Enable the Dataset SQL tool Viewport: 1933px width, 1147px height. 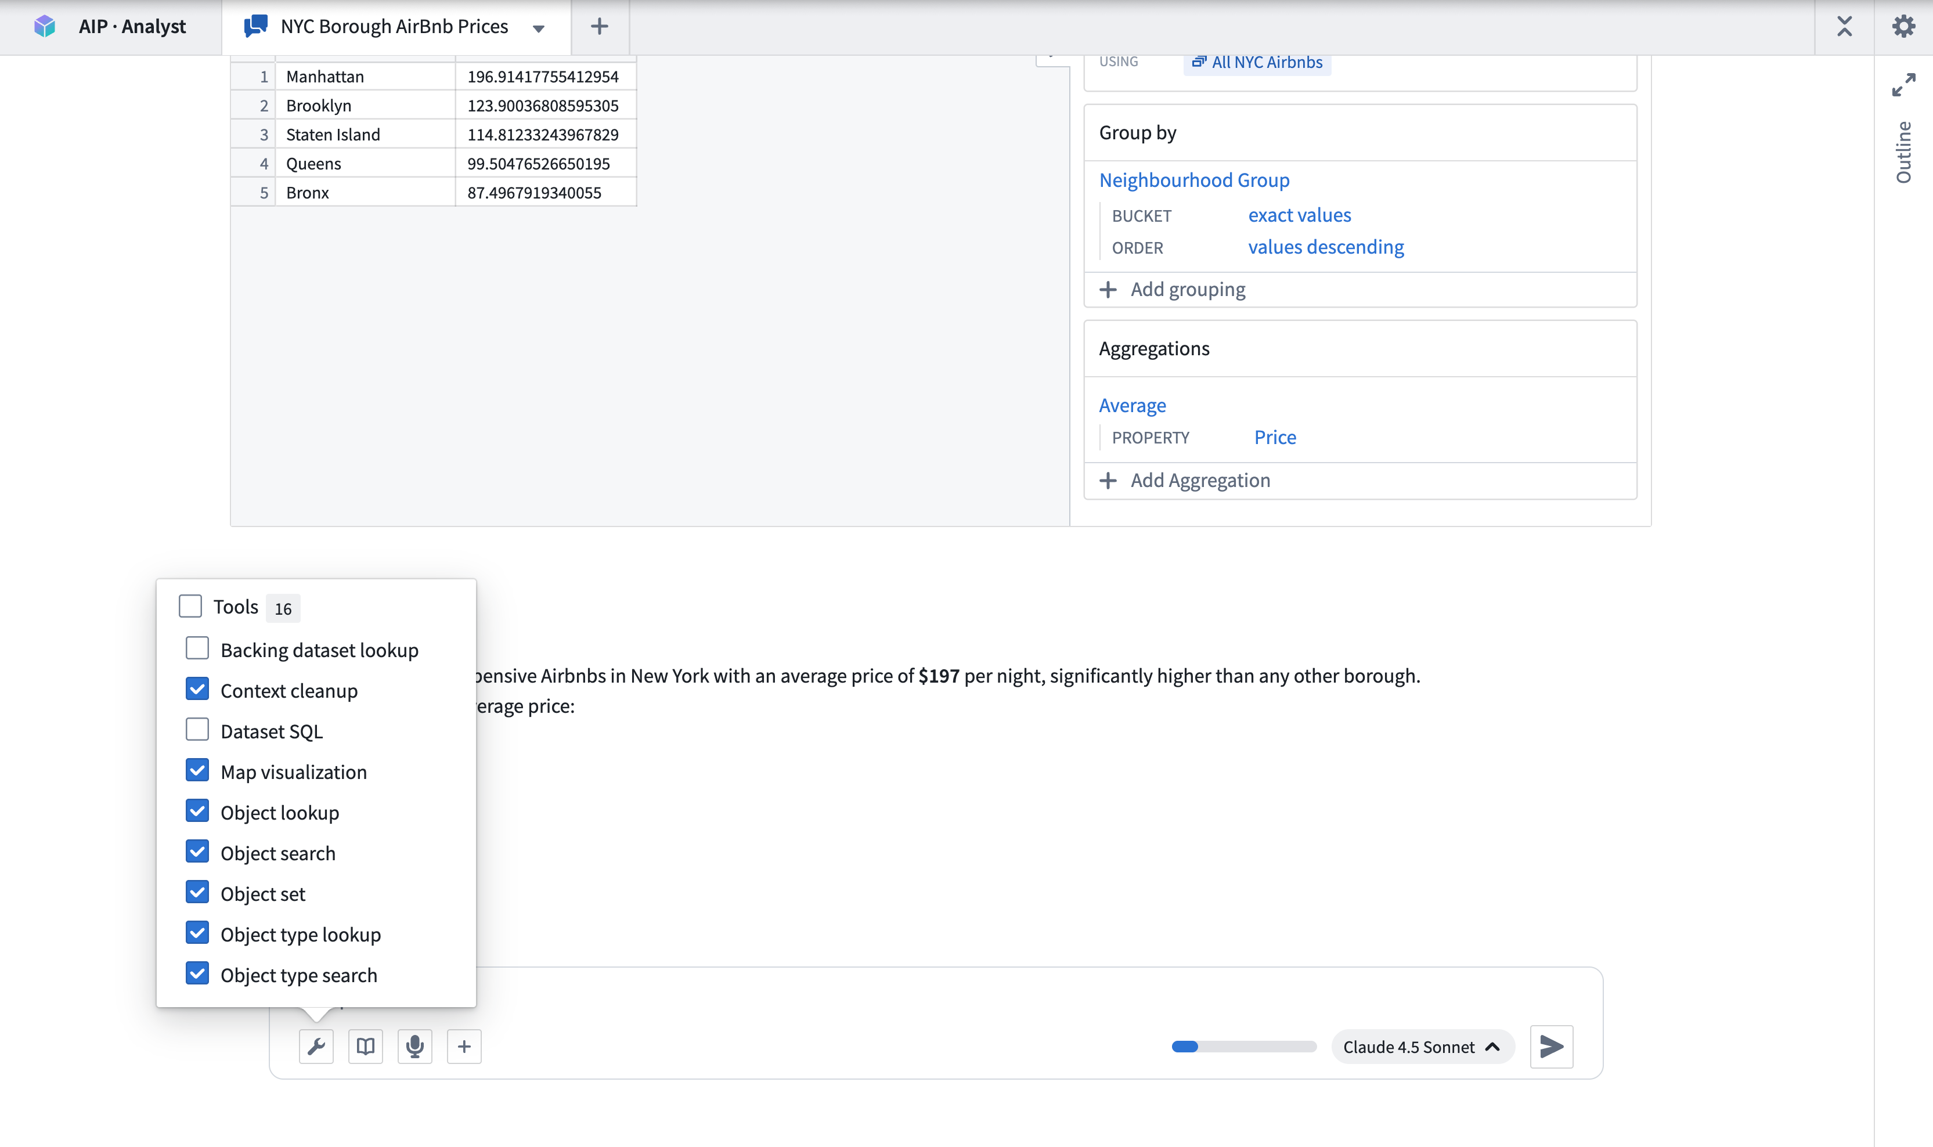point(197,729)
